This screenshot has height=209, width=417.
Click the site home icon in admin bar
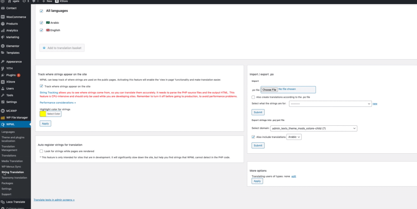[10, 1]
